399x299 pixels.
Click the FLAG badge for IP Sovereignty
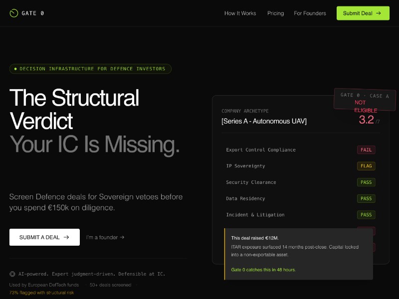tap(366, 166)
